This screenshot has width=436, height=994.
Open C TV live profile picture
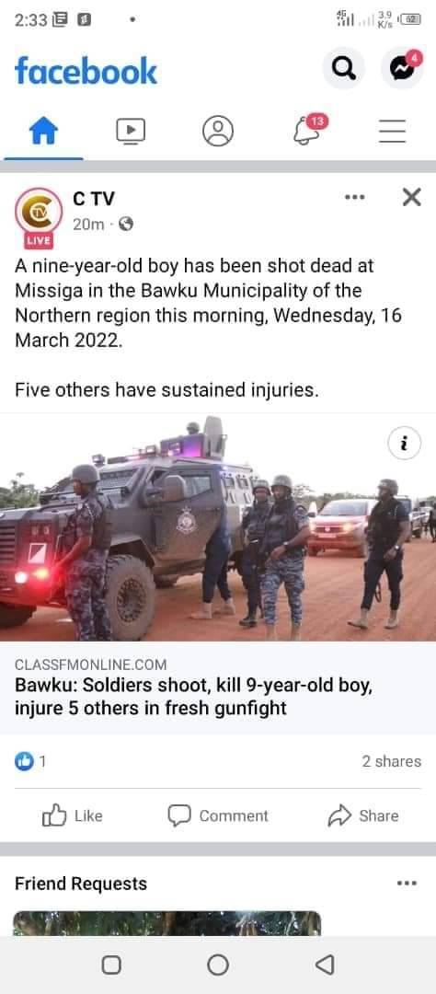coord(39,216)
